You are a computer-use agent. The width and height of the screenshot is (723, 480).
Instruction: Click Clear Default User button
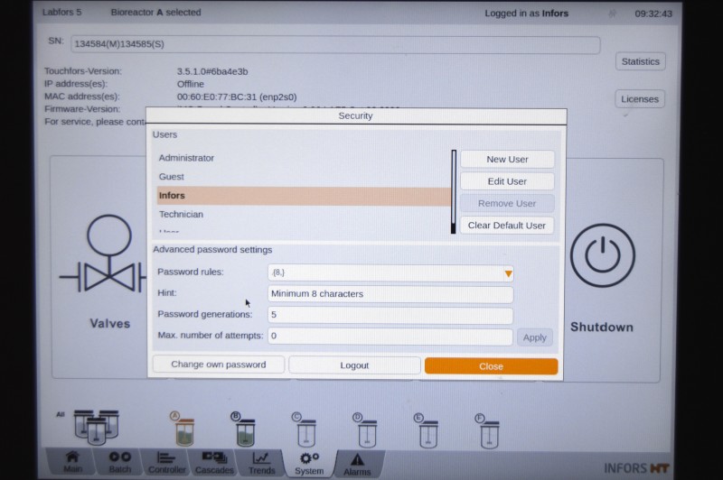point(507,226)
